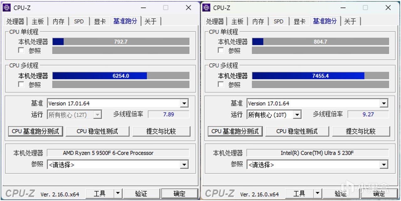Click Ver. 2.16.0.x64 text in left window

tap(60, 194)
